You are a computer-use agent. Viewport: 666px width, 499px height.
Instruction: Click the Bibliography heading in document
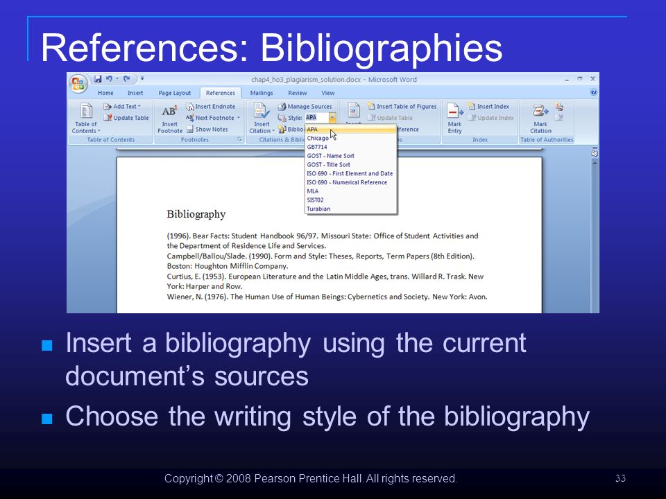pos(196,214)
